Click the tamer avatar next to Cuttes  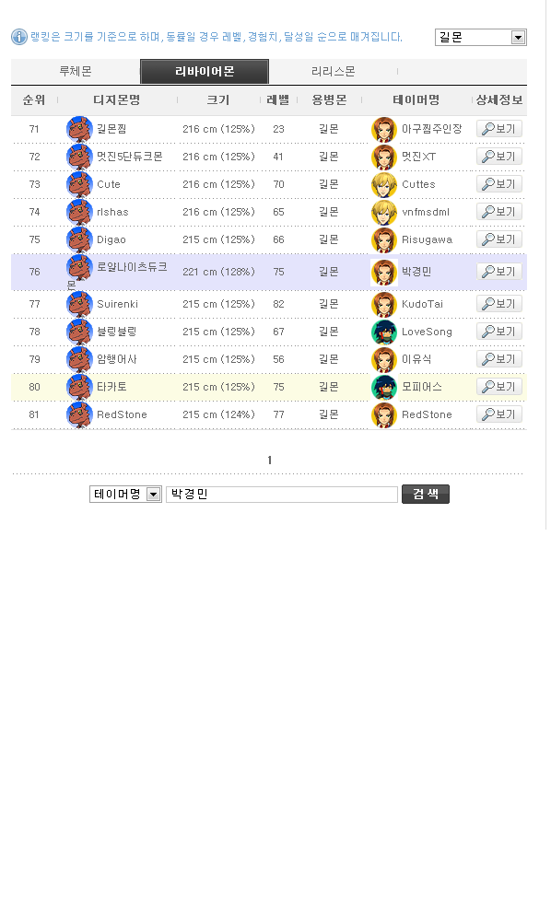(384, 184)
